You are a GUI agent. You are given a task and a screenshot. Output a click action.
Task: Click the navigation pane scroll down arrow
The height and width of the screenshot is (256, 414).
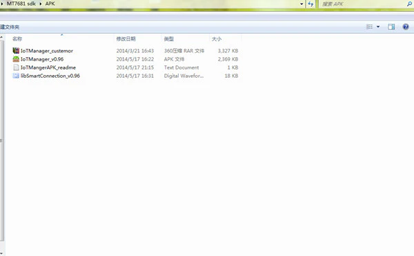(x=1, y=253)
